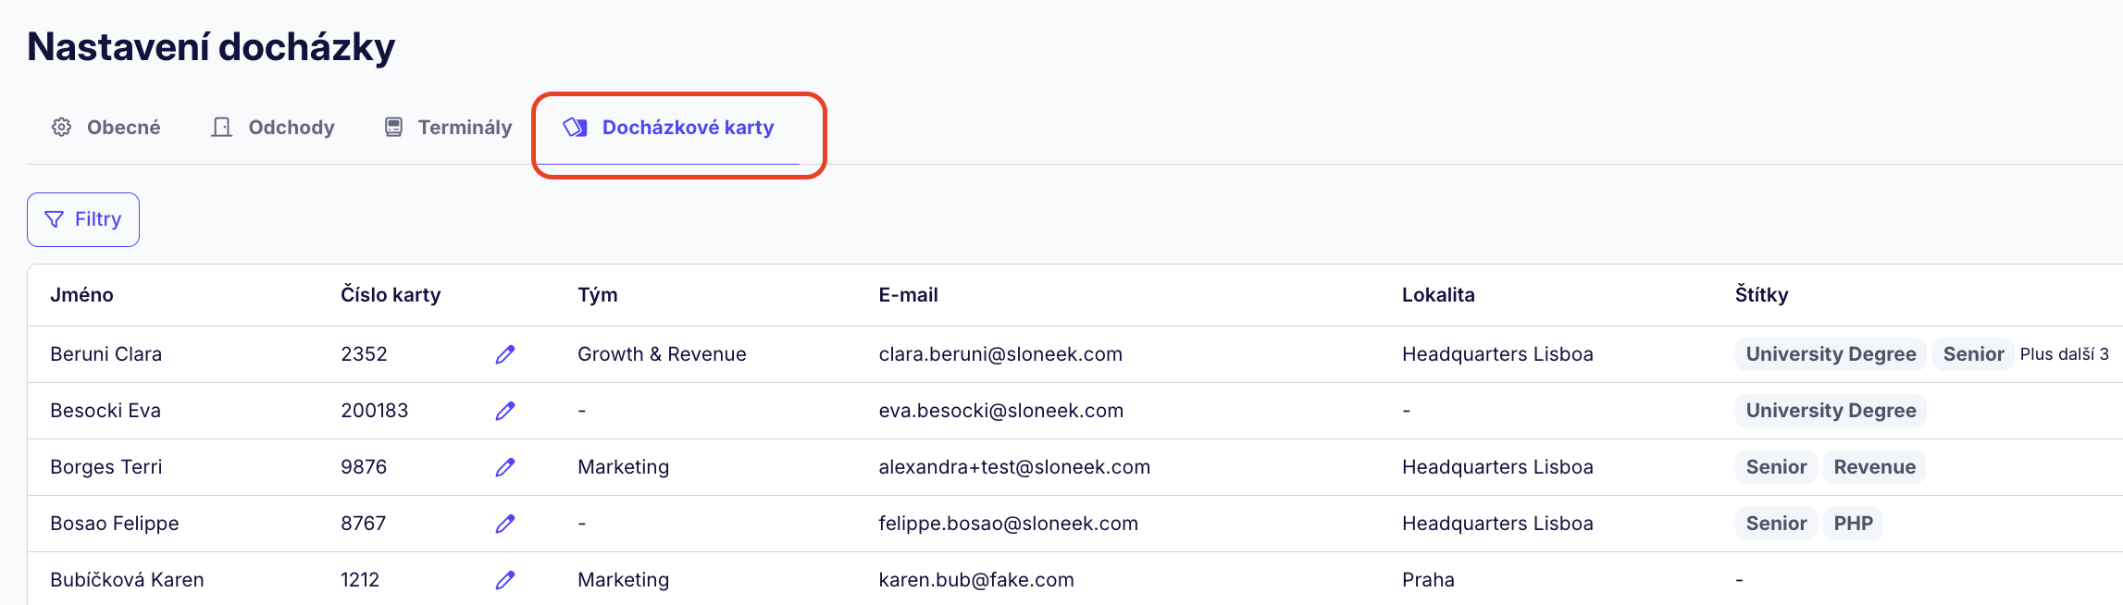Edit card number for Beruni Clara
Screen dimensions: 2123x605
pos(504,354)
